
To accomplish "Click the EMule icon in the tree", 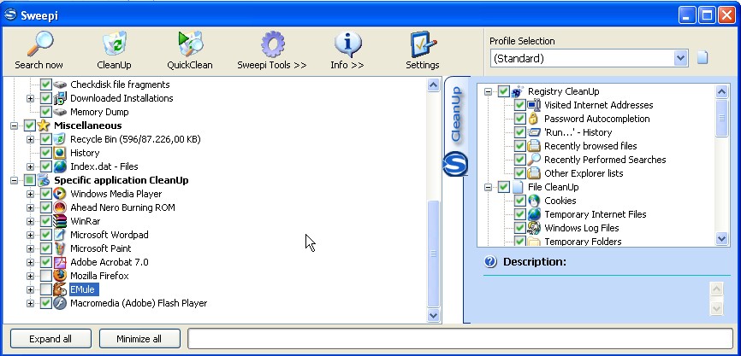I will point(60,289).
